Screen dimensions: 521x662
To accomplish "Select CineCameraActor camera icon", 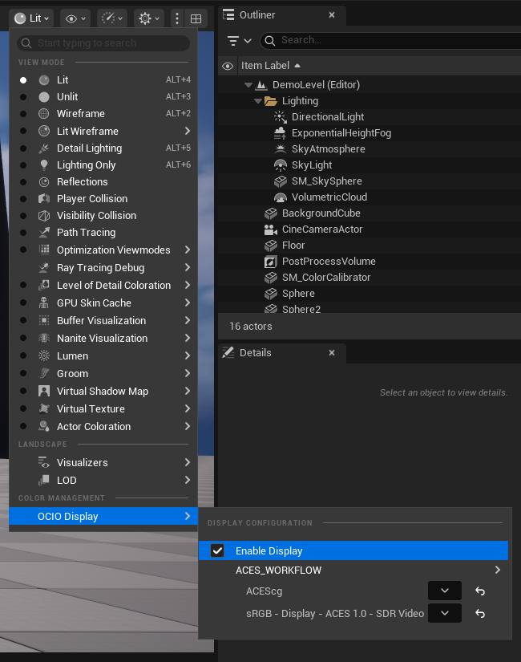I will (270, 229).
